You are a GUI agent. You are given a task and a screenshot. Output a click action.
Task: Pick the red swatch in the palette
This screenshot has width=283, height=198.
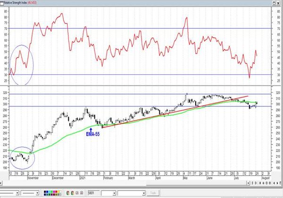point(56,191)
